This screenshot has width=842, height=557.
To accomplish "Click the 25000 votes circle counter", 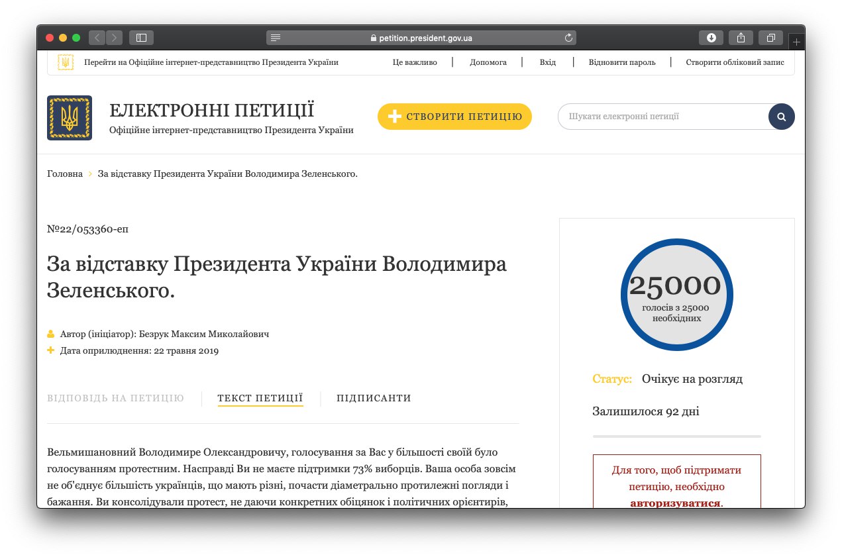I will click(676, 295).
